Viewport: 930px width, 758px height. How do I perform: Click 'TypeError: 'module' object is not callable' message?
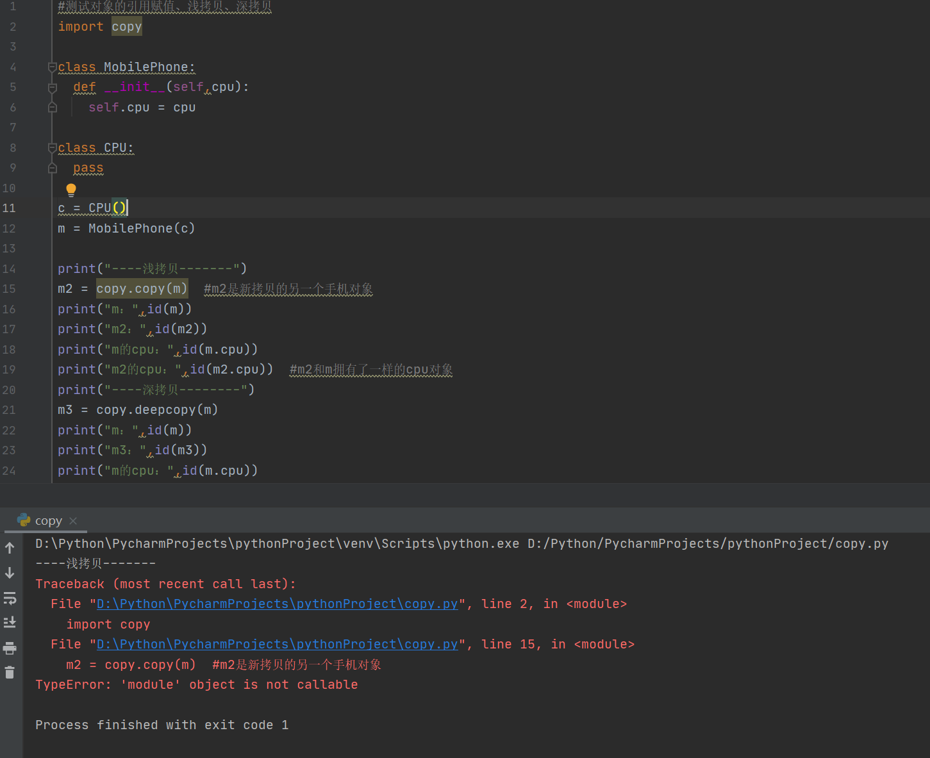coord(197,685)
